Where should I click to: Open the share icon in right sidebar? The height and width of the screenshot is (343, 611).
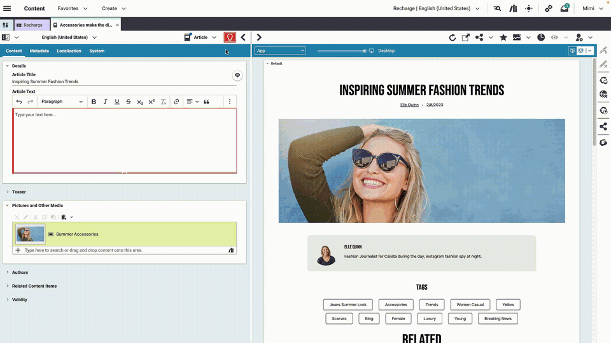(603, 126)
